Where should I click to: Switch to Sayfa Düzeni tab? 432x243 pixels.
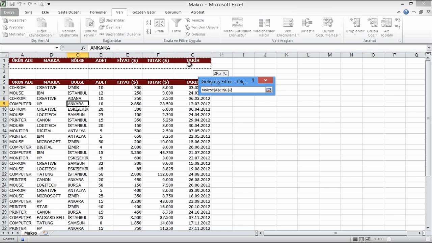[x=70, y=12]
